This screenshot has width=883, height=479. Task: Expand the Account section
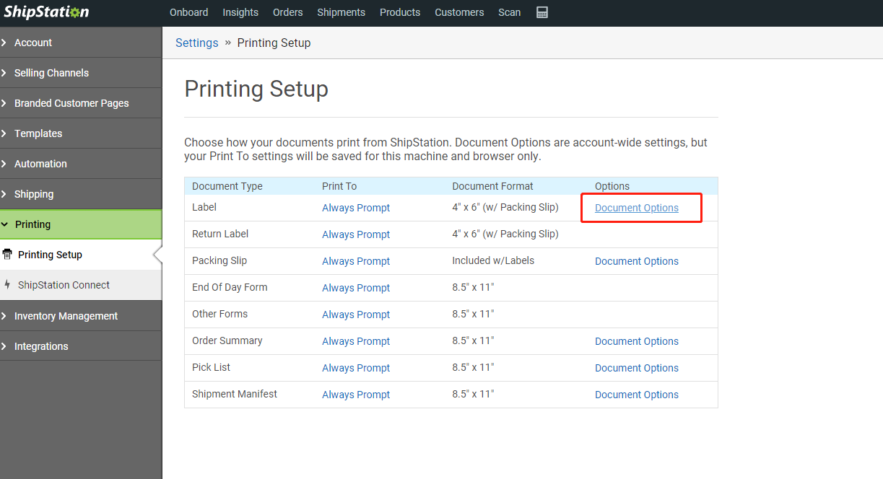point(32,43)
